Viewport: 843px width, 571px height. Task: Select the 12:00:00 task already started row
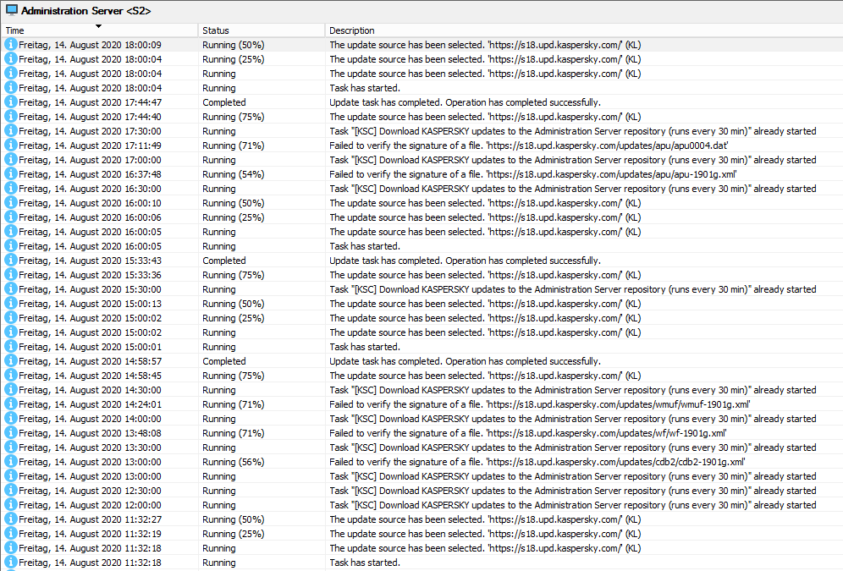point(421,505)
